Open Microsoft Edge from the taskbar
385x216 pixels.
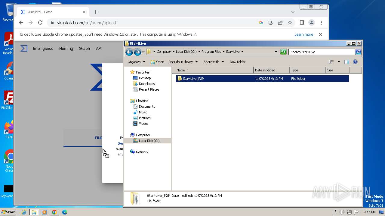pyautogui.click(x=64, y=212)
